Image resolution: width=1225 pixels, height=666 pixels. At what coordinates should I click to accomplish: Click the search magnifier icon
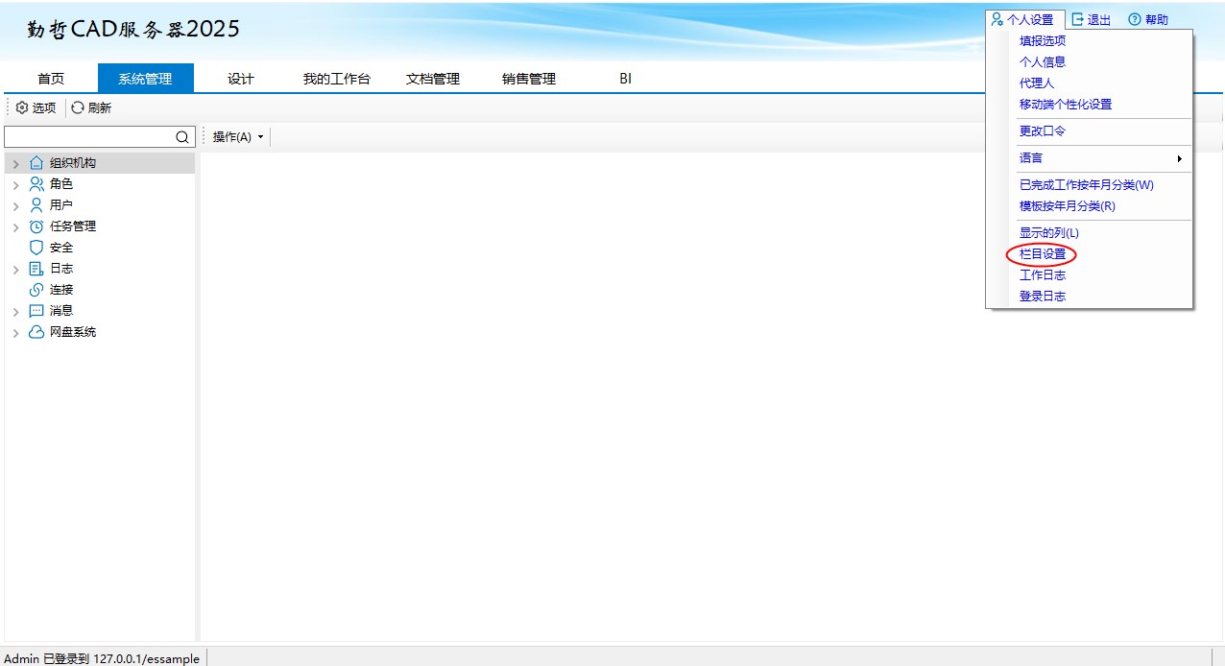[182, 137]
